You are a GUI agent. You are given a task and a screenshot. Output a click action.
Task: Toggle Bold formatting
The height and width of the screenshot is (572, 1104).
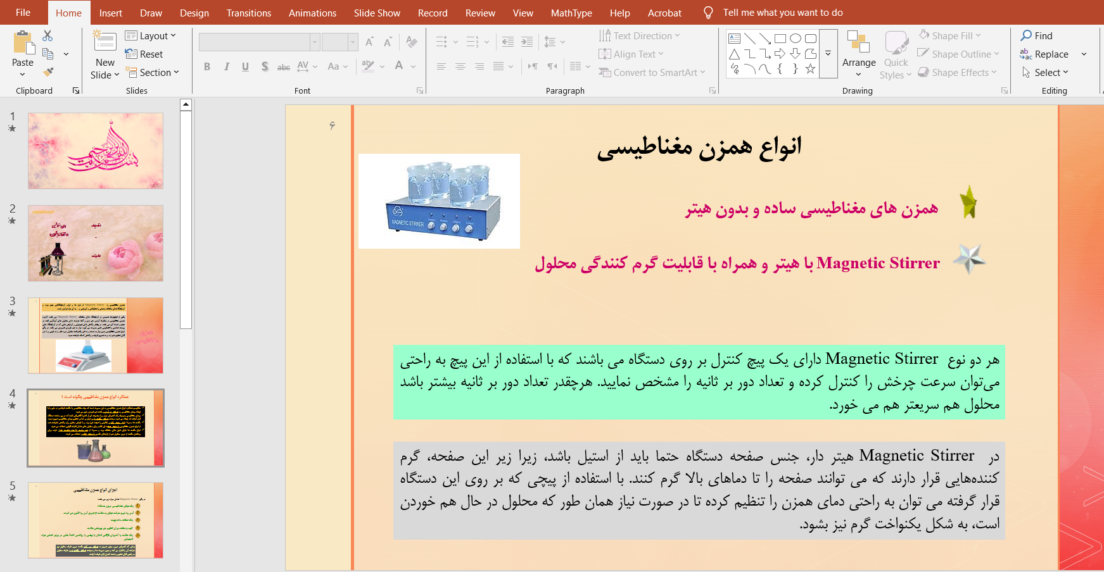coord(207,66)
